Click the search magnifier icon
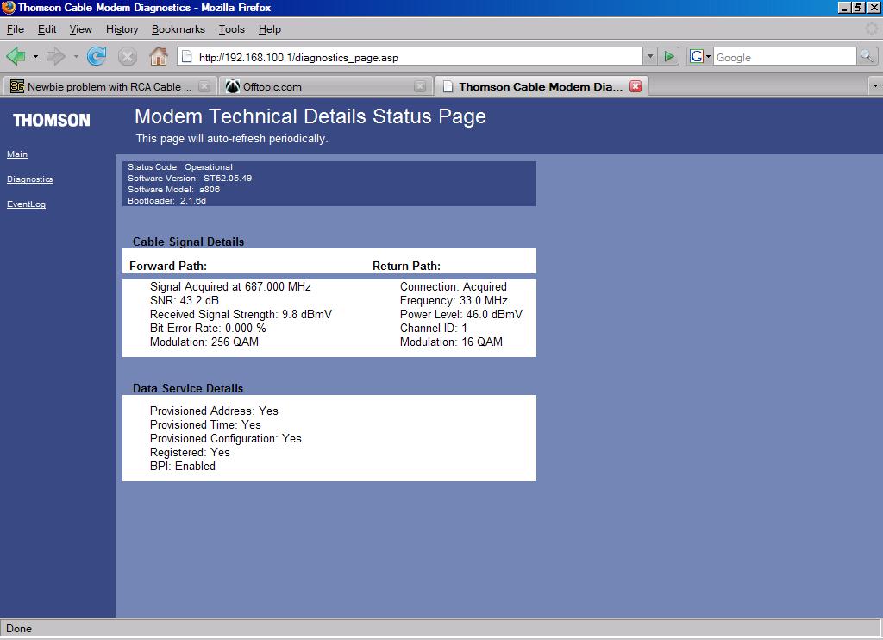 click(x=867, y=57)
